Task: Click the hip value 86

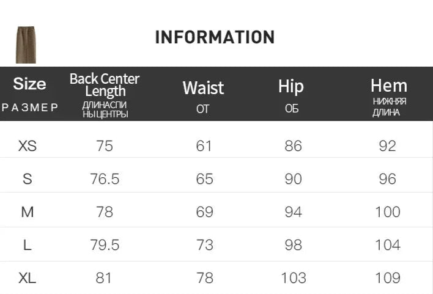Action: click(x=293, y=146)
